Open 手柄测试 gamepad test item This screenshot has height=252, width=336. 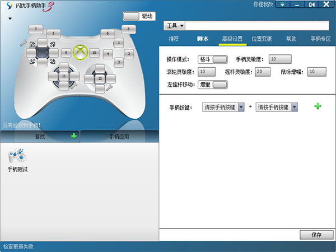pos(17,160)
